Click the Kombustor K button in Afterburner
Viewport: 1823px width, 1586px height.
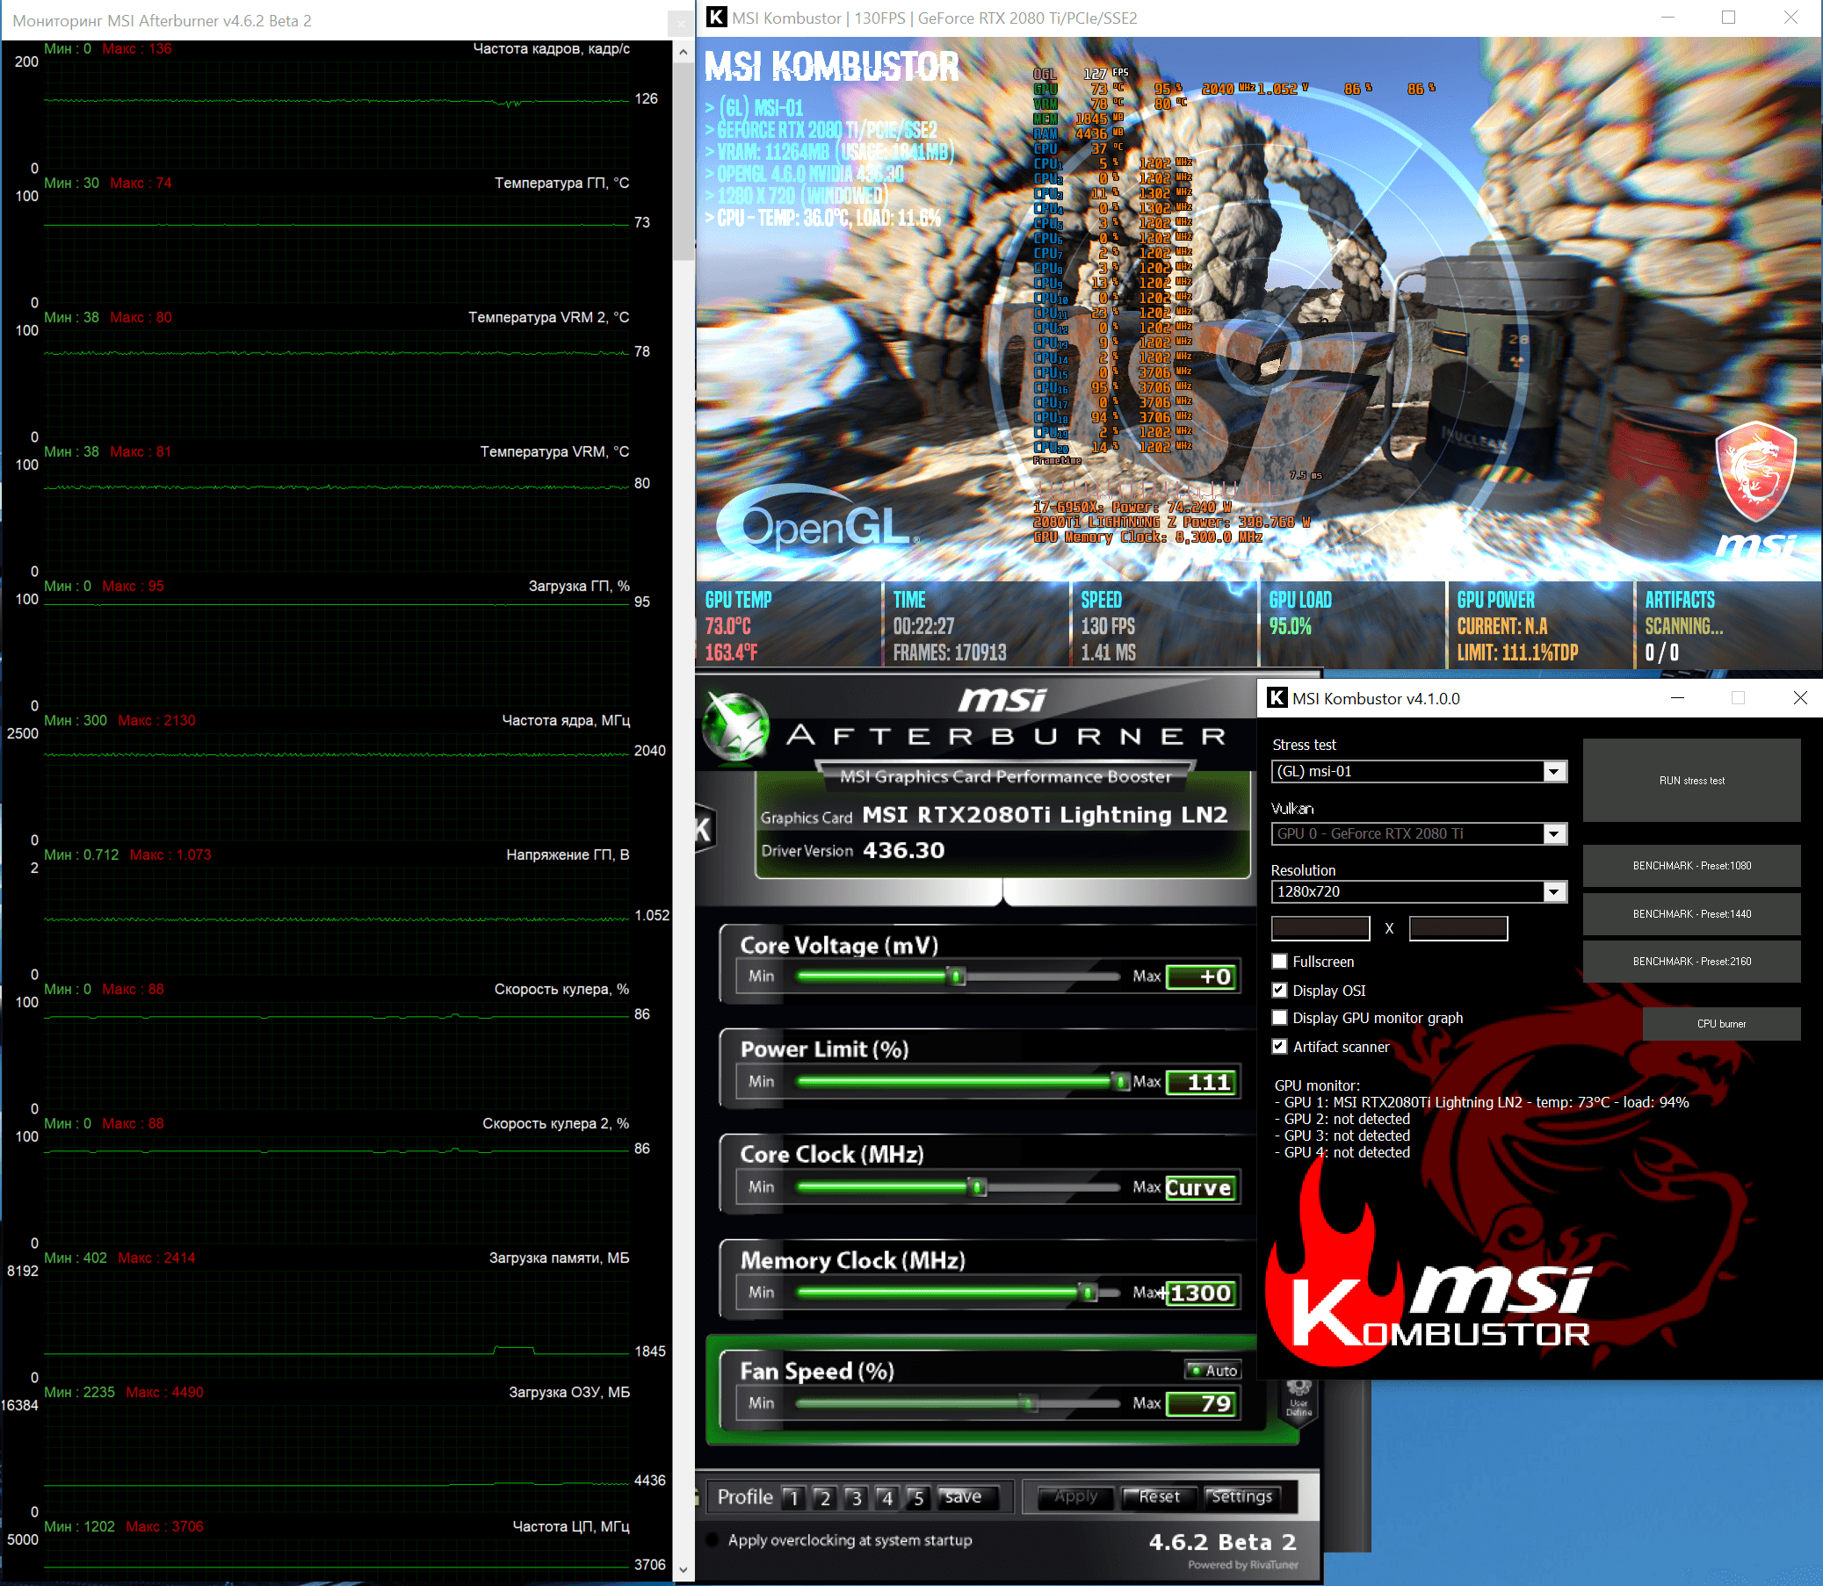(703, 830)
